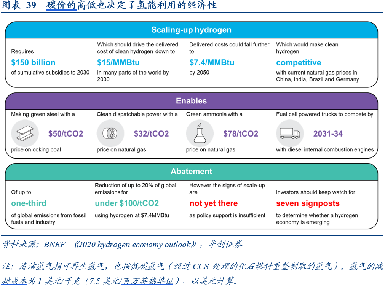The height and width of the screenshot is (286, 385).
Task: Select the purple Enables header
Action: click(x=191, y=101)
